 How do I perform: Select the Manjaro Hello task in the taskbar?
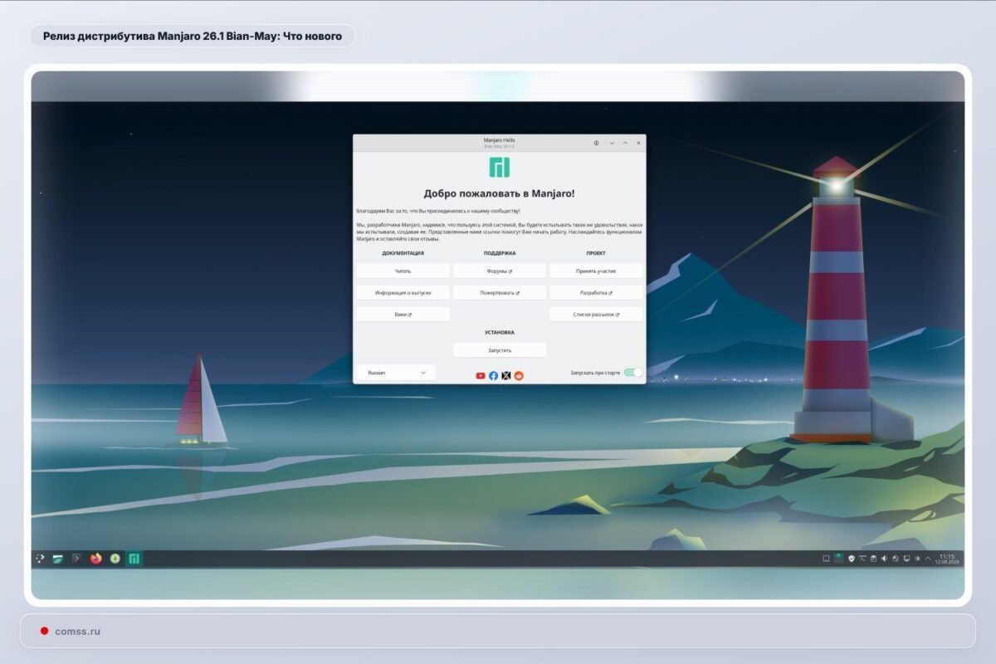[x=134, y=559]
